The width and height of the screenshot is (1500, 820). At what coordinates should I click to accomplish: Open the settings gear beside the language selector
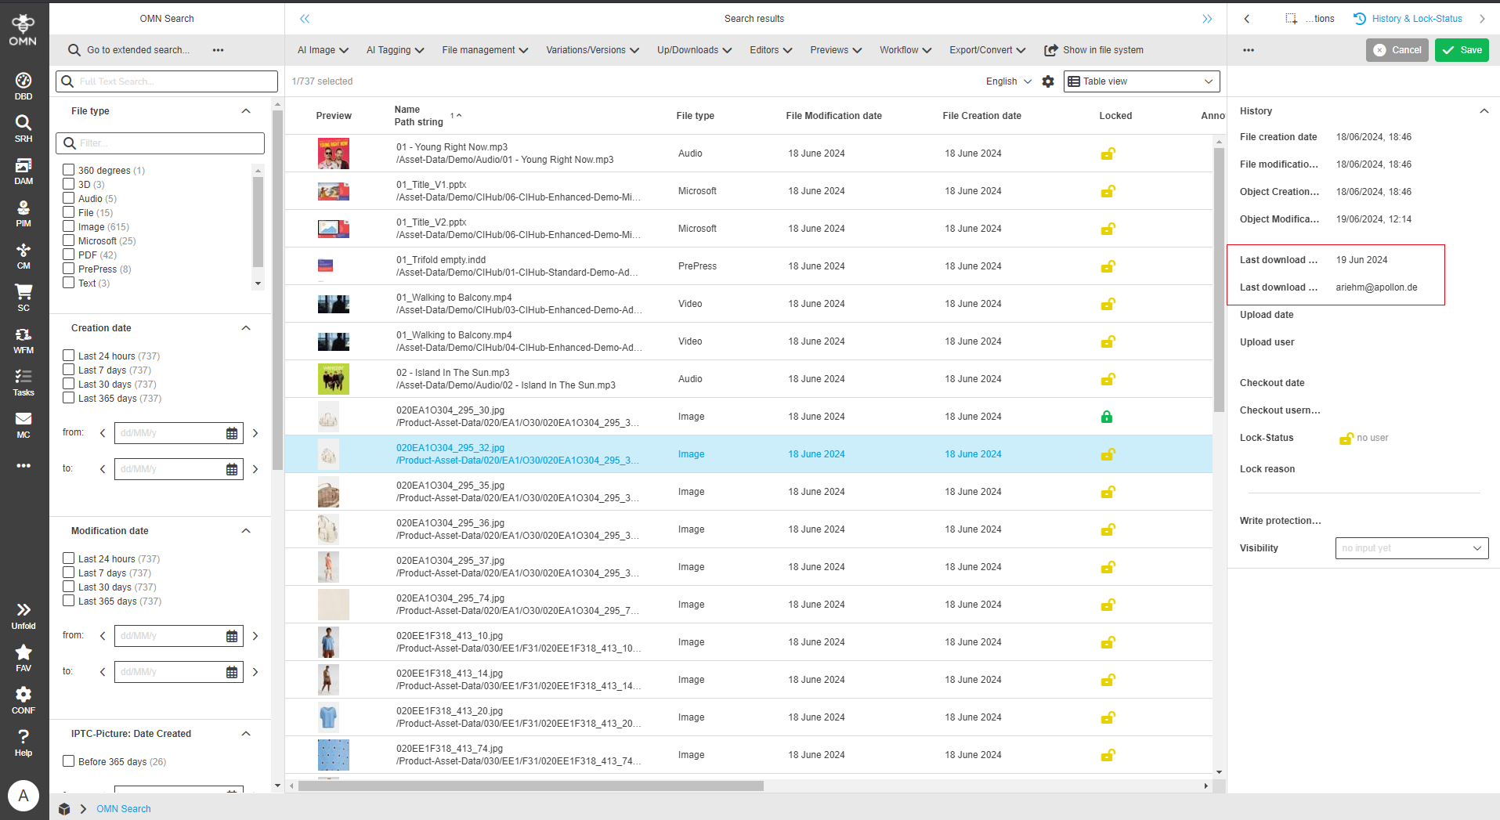pyautogui.click(x=1048, y=81)
